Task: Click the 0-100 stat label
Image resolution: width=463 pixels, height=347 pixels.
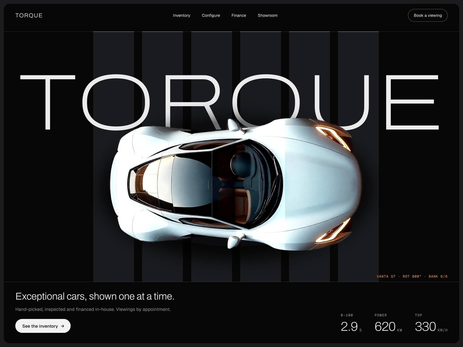Action: (347, 315)
